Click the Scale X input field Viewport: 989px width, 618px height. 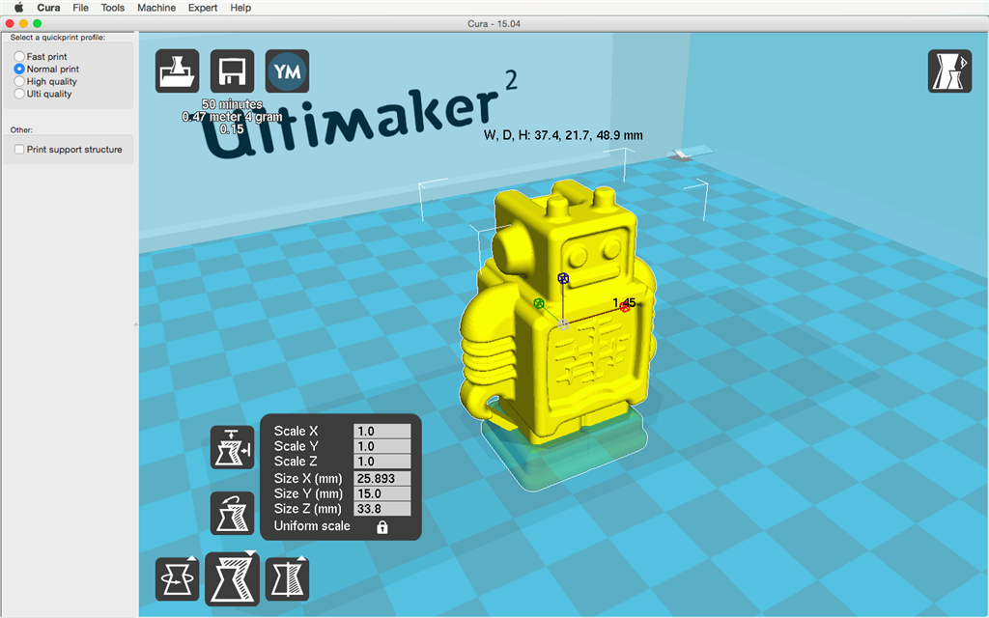pyautogui.click(x=382, y=432)
